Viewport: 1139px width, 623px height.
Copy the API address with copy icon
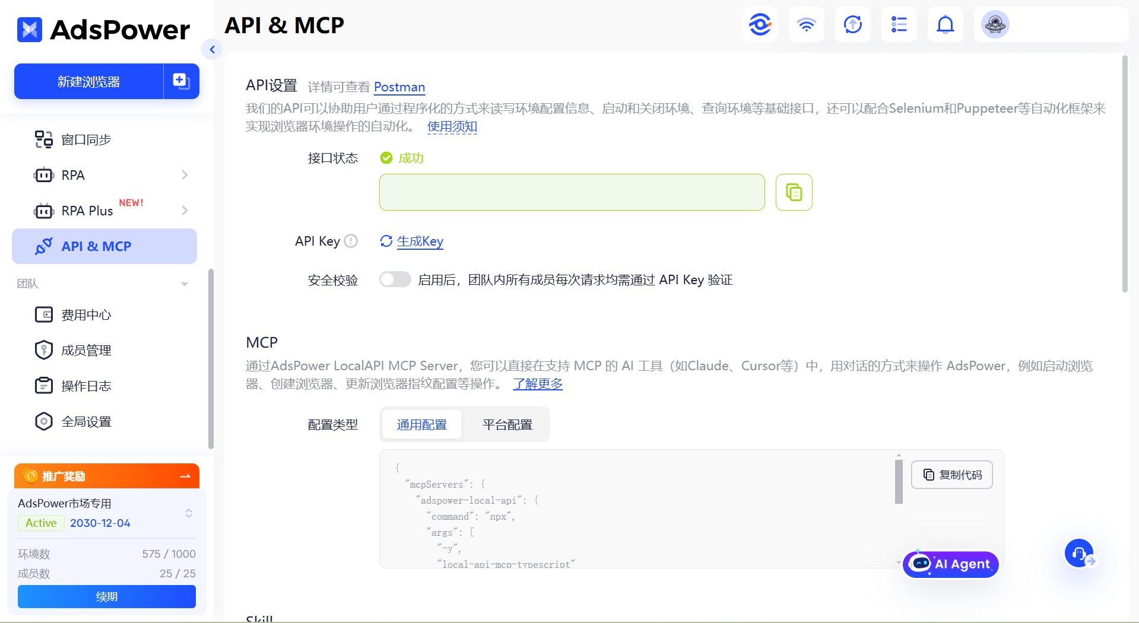[x=794, y=192]
